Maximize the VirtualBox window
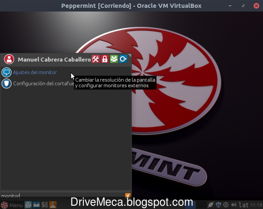Screen dimensions: 263x209 pos(243,6)
